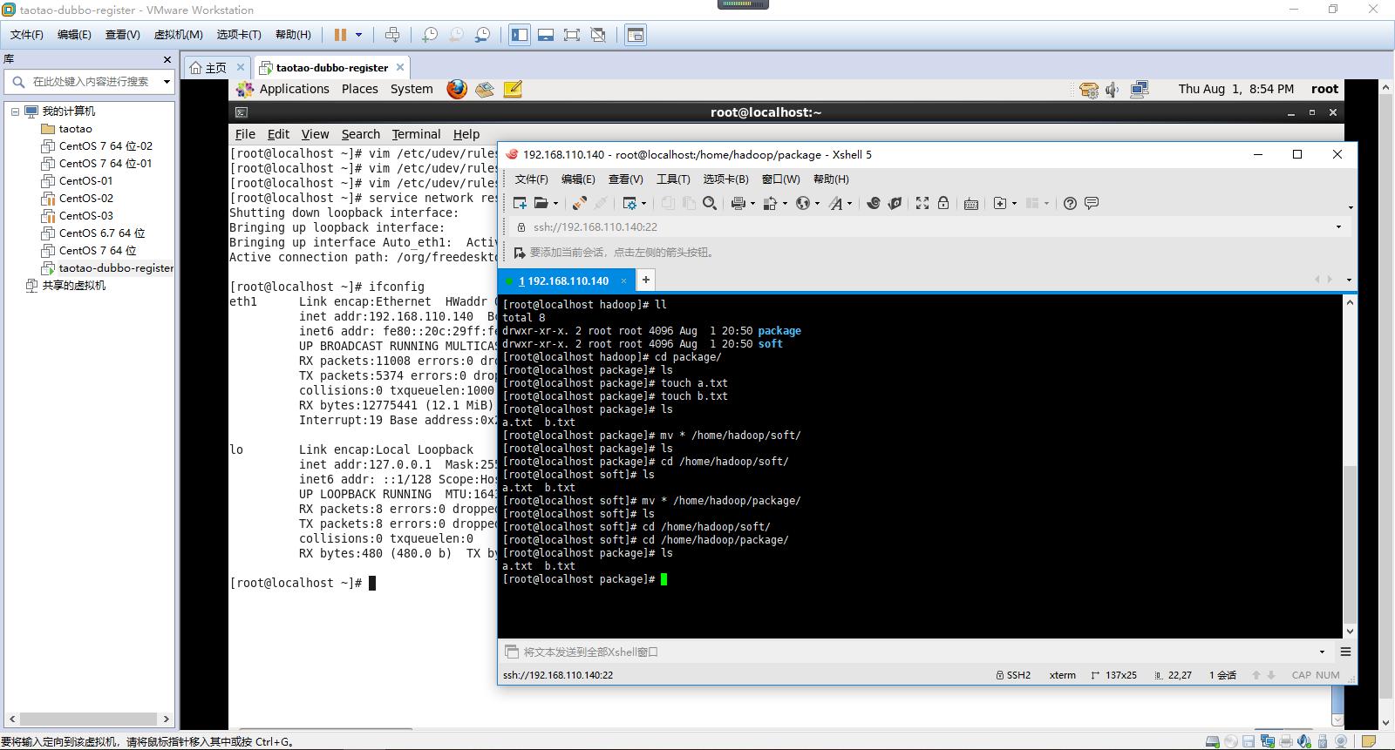The image size is (1395, 750).
Task: Click the Xshell globe encoding icon
Action: pyautogui.click(x=802, y=203)
